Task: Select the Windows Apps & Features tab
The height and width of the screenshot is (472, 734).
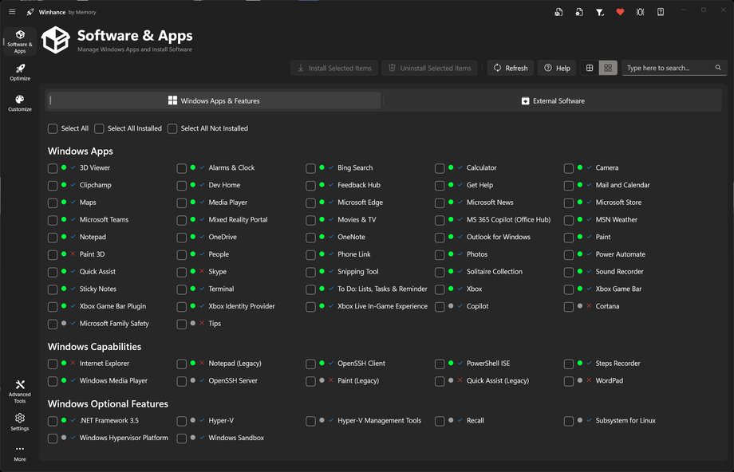Action: [214, 100]
